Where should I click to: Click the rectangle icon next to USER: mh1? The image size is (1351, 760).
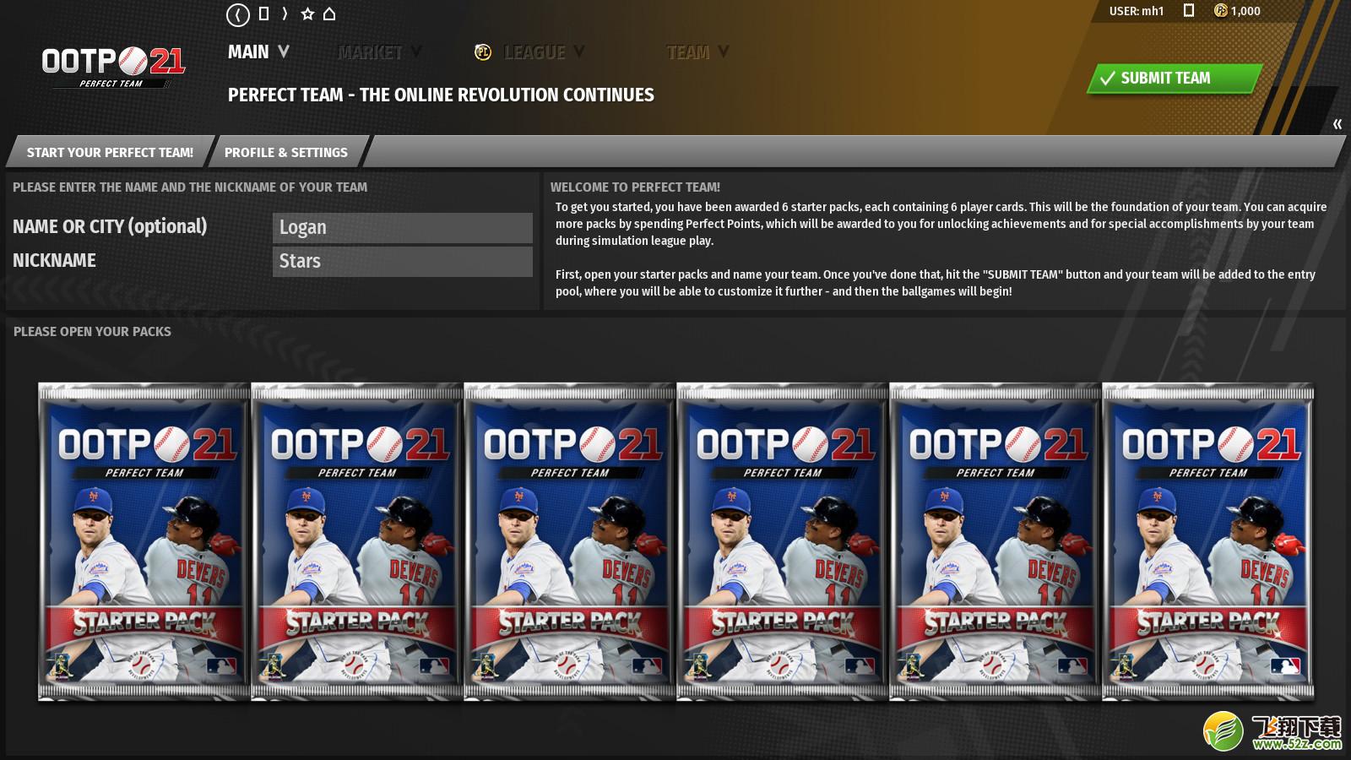(1189, 11)
